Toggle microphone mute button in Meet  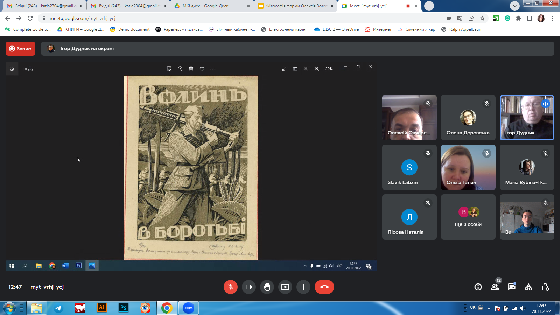point(231,287)
